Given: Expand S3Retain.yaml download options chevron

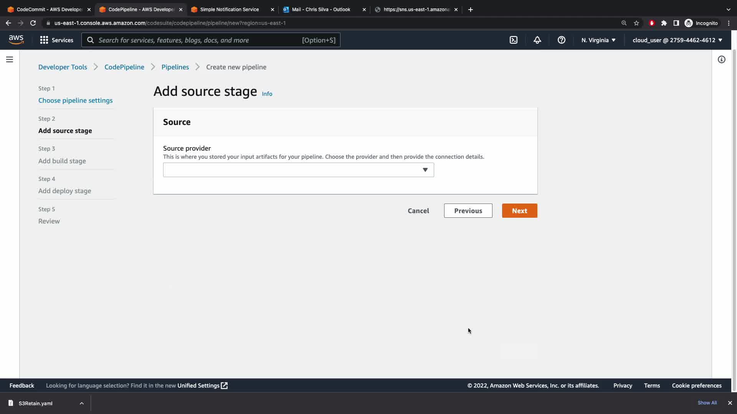Looking at the screenshot, I should (82, 403).
